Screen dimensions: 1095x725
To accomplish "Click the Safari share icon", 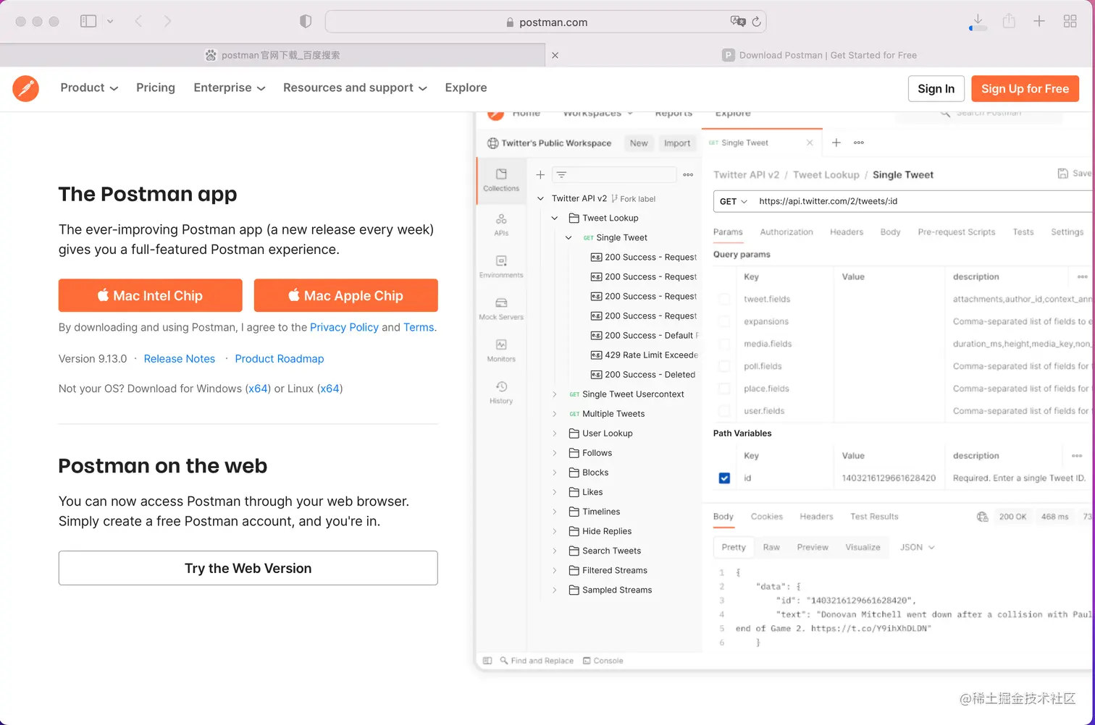I will 1009,21.
